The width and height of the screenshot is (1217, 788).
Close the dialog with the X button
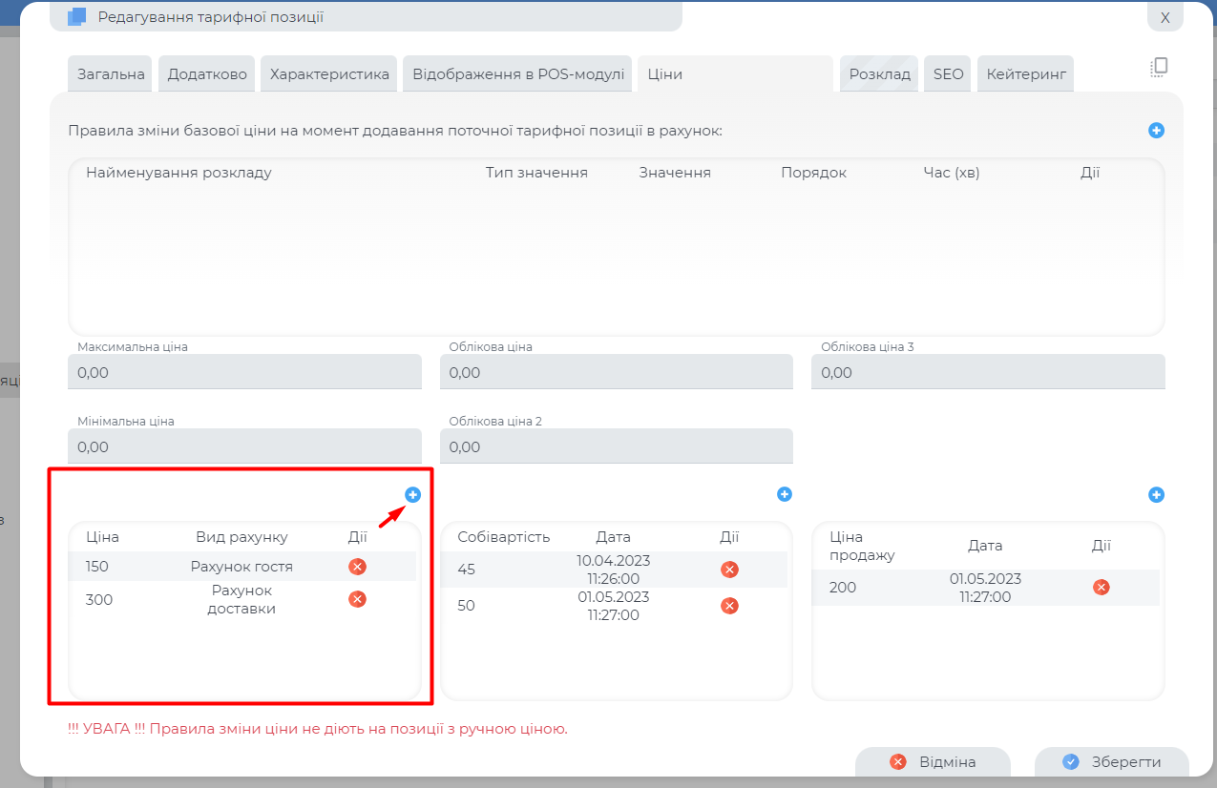click(1165, 17)
